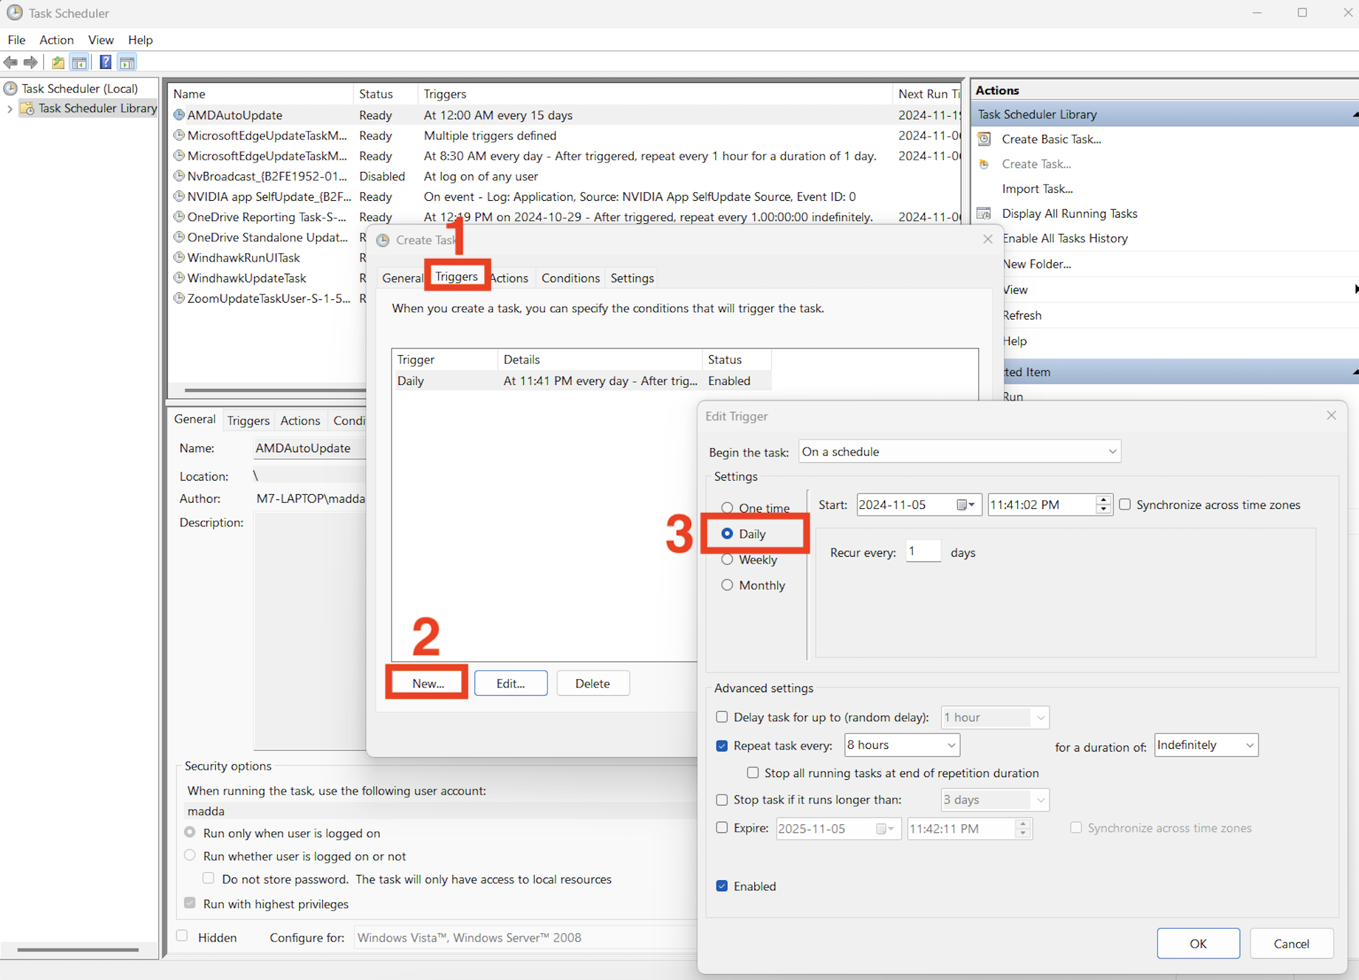Click the Create Basic Task icon in Actions
Viewport: 1359px width, 980px height.
[x=984, y=139]
